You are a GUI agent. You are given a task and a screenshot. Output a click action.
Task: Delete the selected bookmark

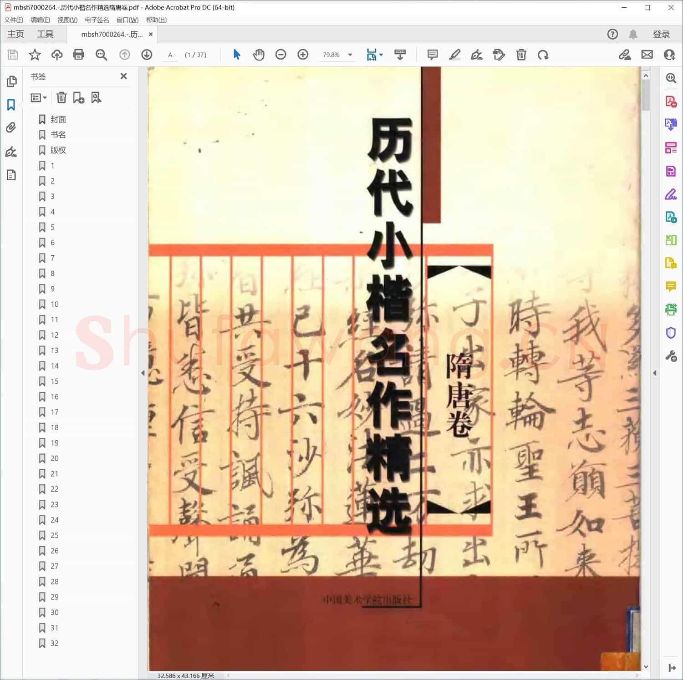click(61, 97)
